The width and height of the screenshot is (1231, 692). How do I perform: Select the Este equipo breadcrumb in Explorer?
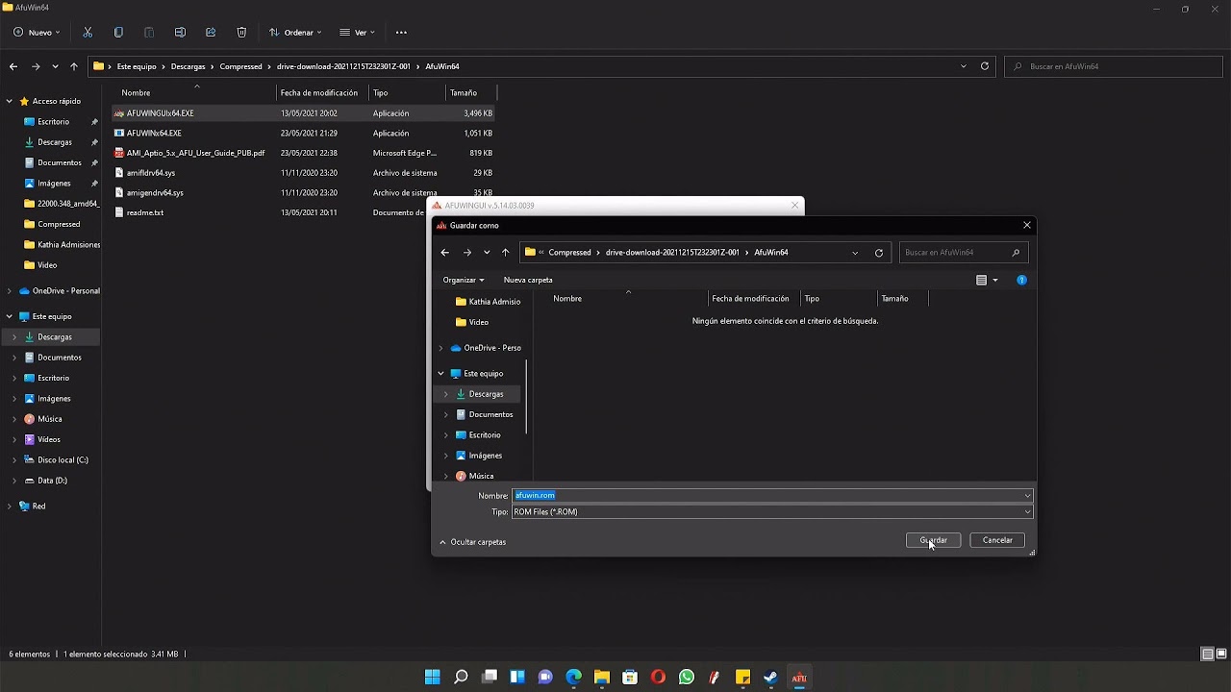pyautogui.click(x=137, y=66)
